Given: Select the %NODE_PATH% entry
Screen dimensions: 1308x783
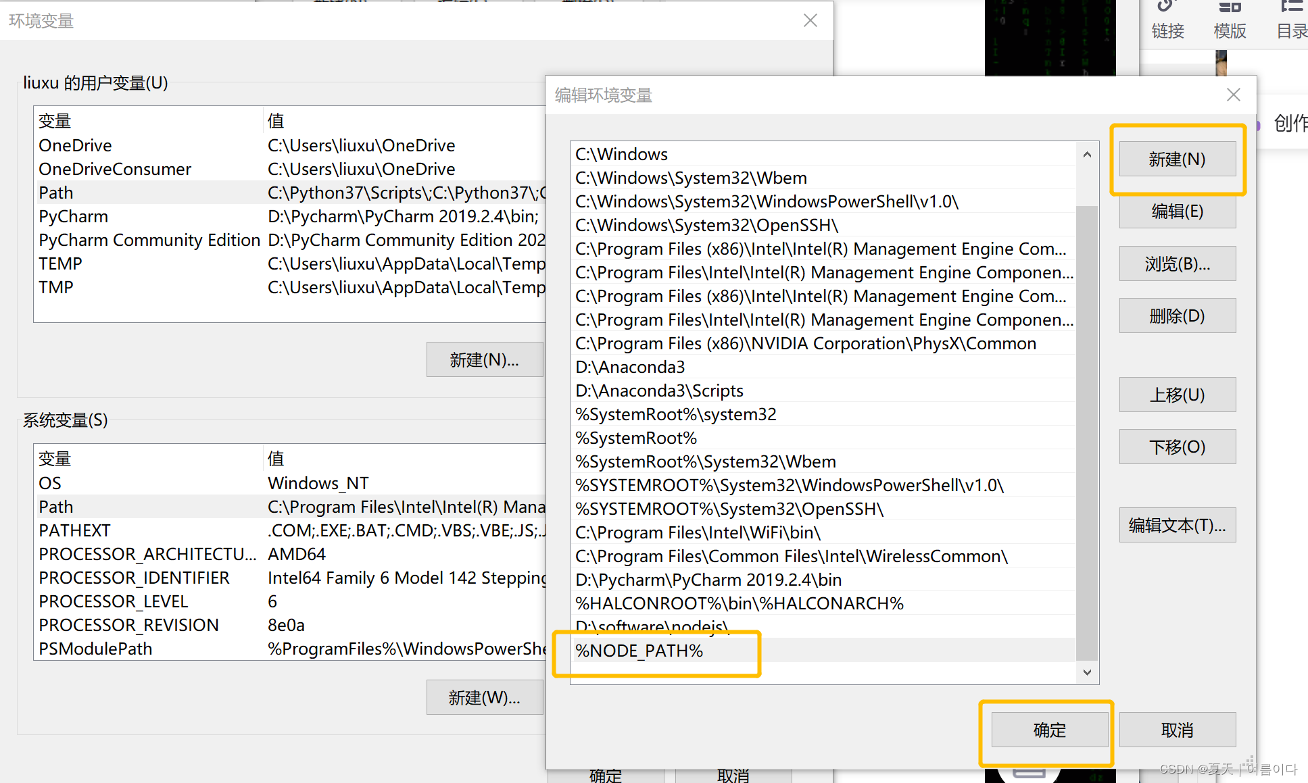Looking at the screenshot, I should tap(639, 651).
